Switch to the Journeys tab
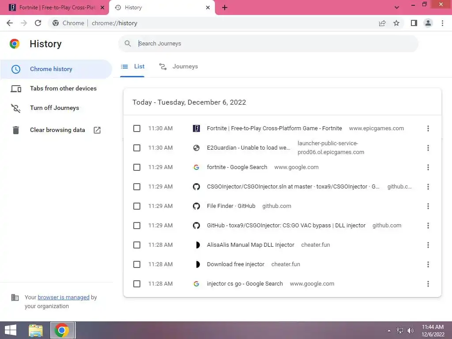This screenshot has width=452, height=339. 179,67
